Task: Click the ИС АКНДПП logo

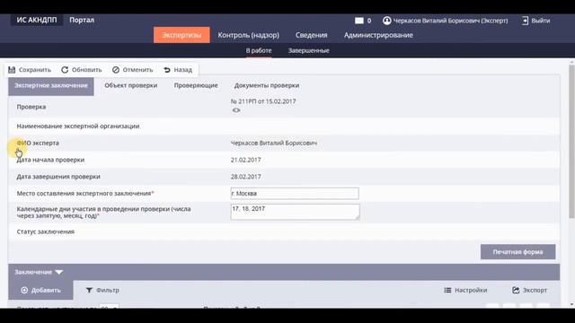Action: [37, 20]
